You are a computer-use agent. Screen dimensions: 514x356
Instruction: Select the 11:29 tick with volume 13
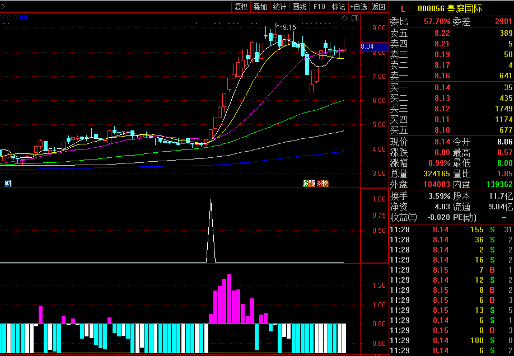tap(451, 311)
